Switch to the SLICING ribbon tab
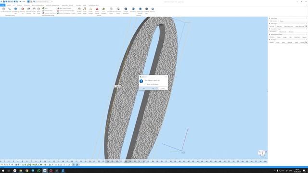Image resolution: width=308 pixels, height=173 pixels. pos(78,5)
